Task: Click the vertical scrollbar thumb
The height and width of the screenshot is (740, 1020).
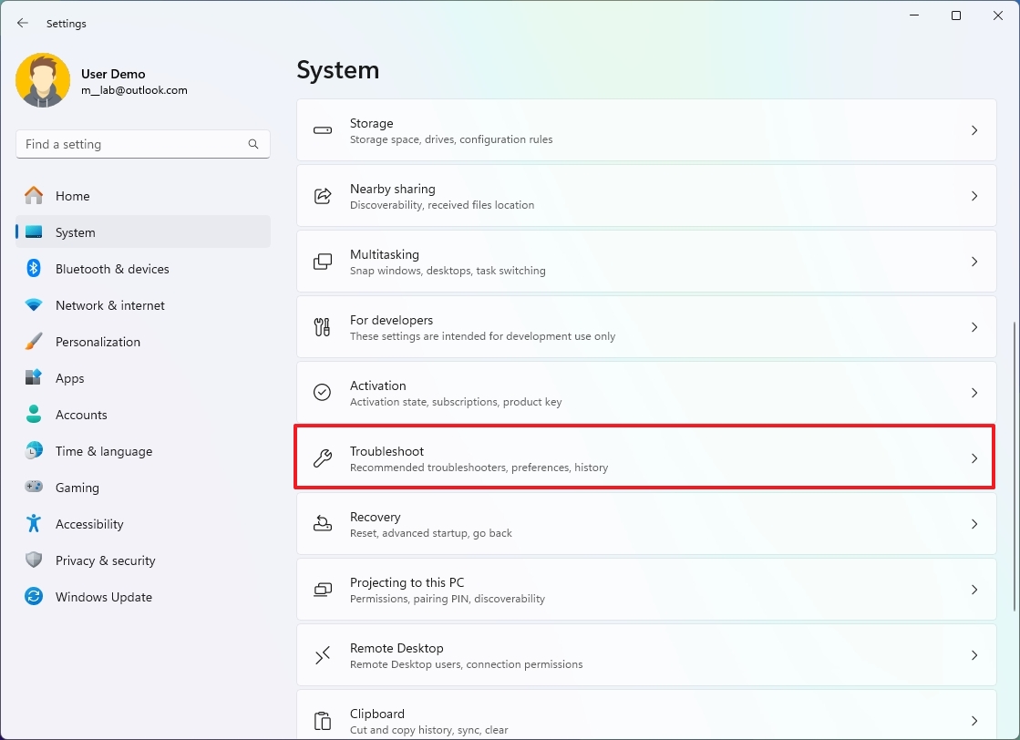Action: (x=1015, y=466)
